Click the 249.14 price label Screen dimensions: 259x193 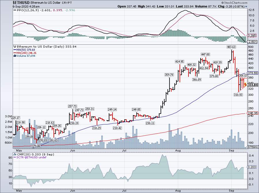click(x=112, y=109)
